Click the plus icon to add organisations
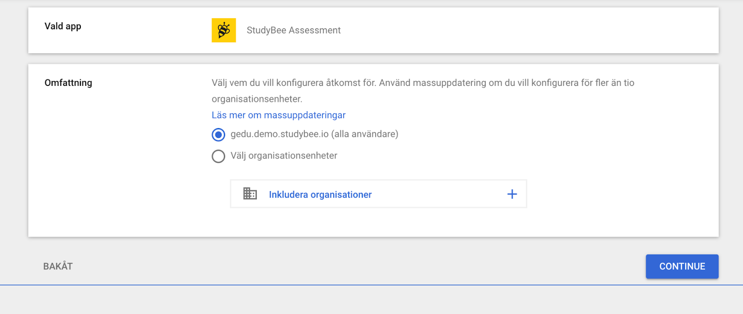This screenshot has width=743, height=314. [512, 194]
